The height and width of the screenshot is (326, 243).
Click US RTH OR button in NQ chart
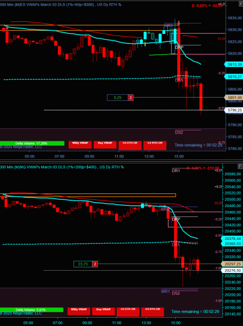(153, 312)
